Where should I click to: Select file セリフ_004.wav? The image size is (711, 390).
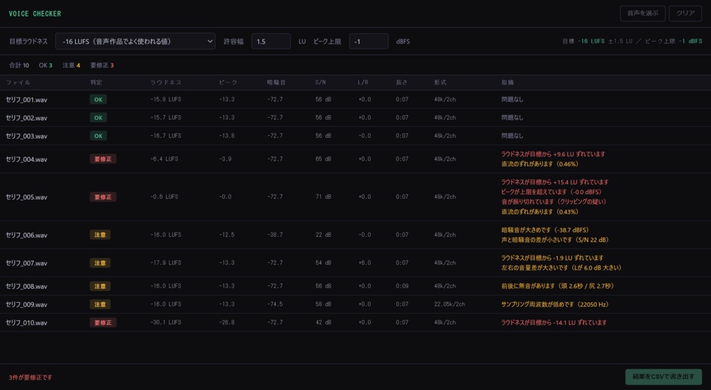(27, 159)
